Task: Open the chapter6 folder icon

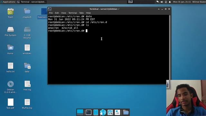Action: click(x=27, y=12)
